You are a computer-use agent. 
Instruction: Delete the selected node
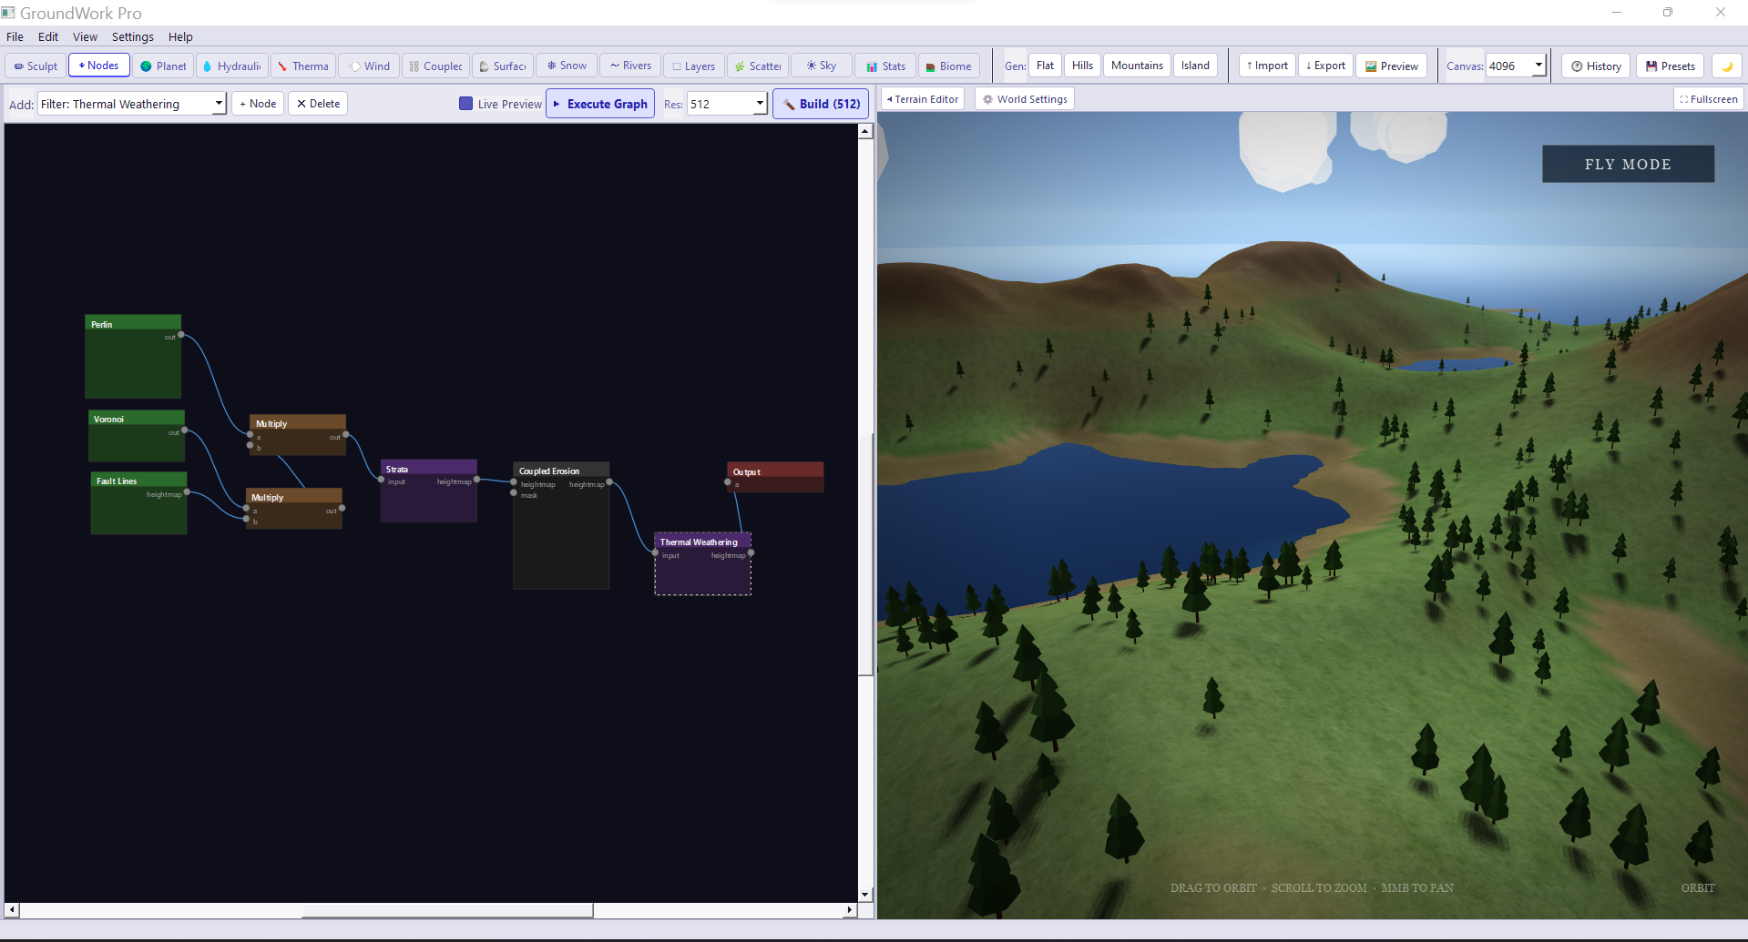coord(318,104)
